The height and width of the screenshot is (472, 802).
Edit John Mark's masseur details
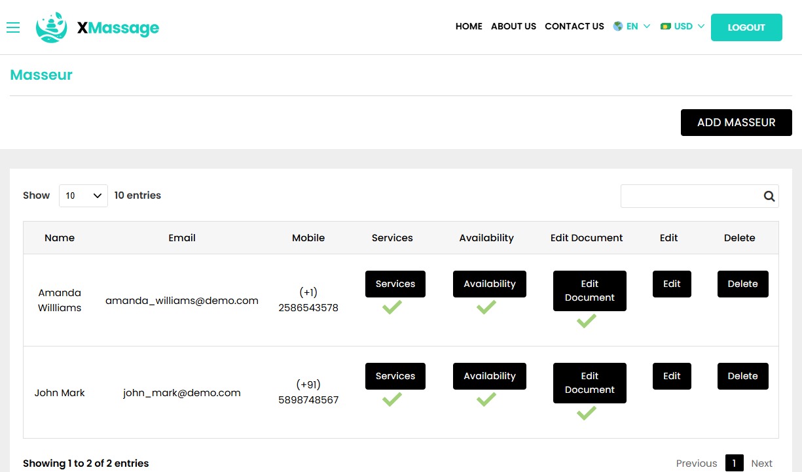(672, 377)
